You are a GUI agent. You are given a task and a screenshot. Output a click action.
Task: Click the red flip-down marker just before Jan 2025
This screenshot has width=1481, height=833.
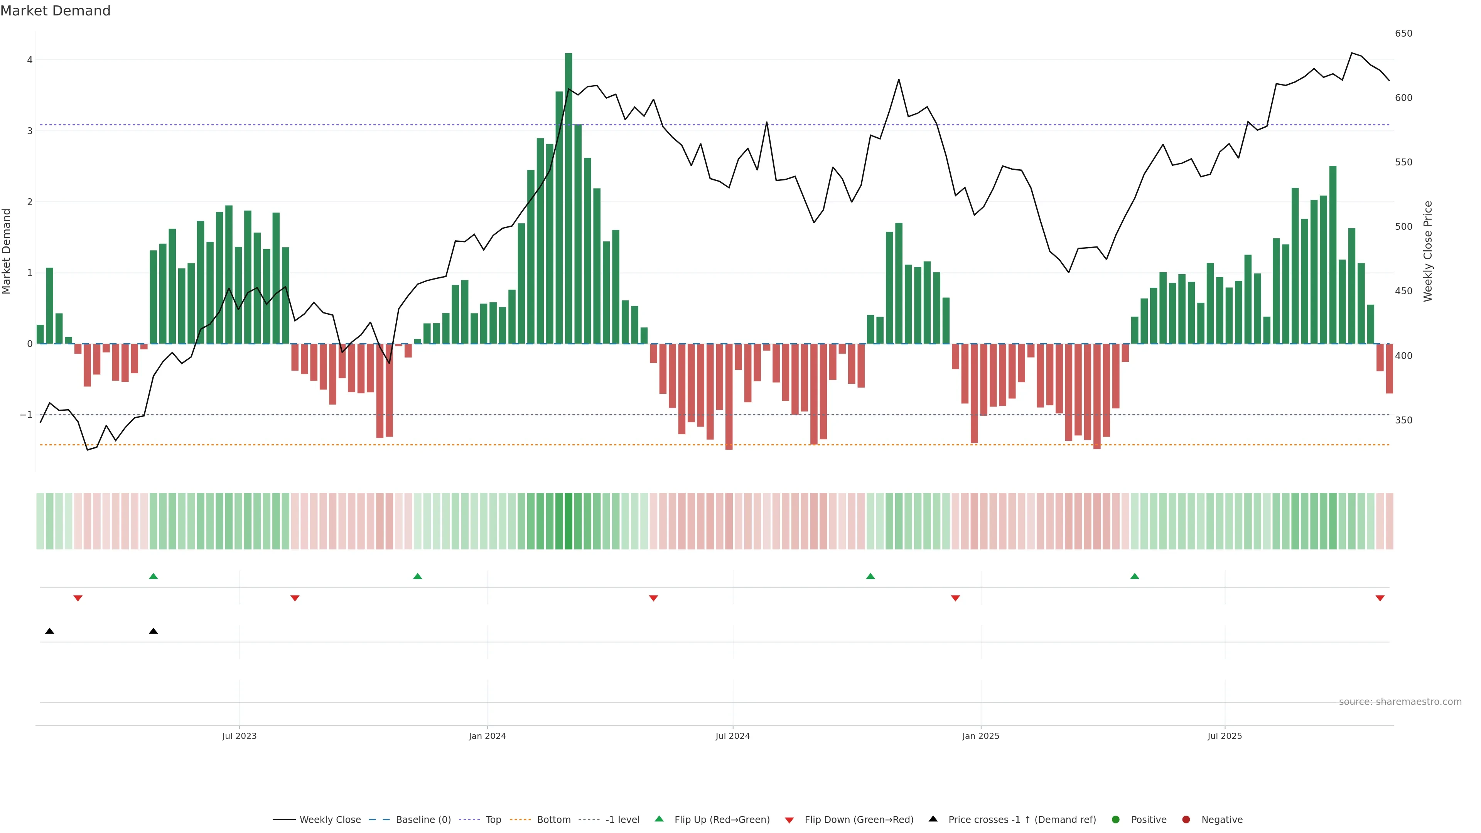[956, 599]
